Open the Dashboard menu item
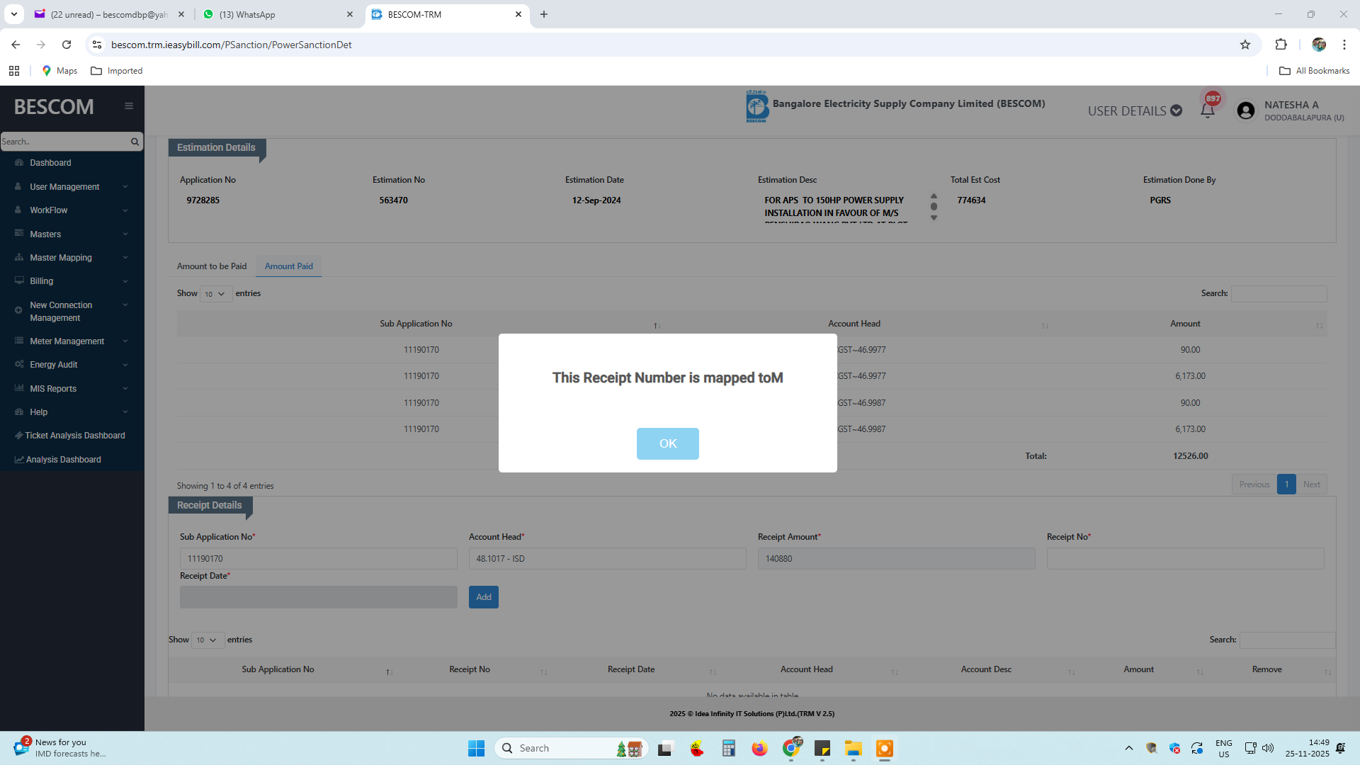1360x765 pixels. tap(50, 163)
